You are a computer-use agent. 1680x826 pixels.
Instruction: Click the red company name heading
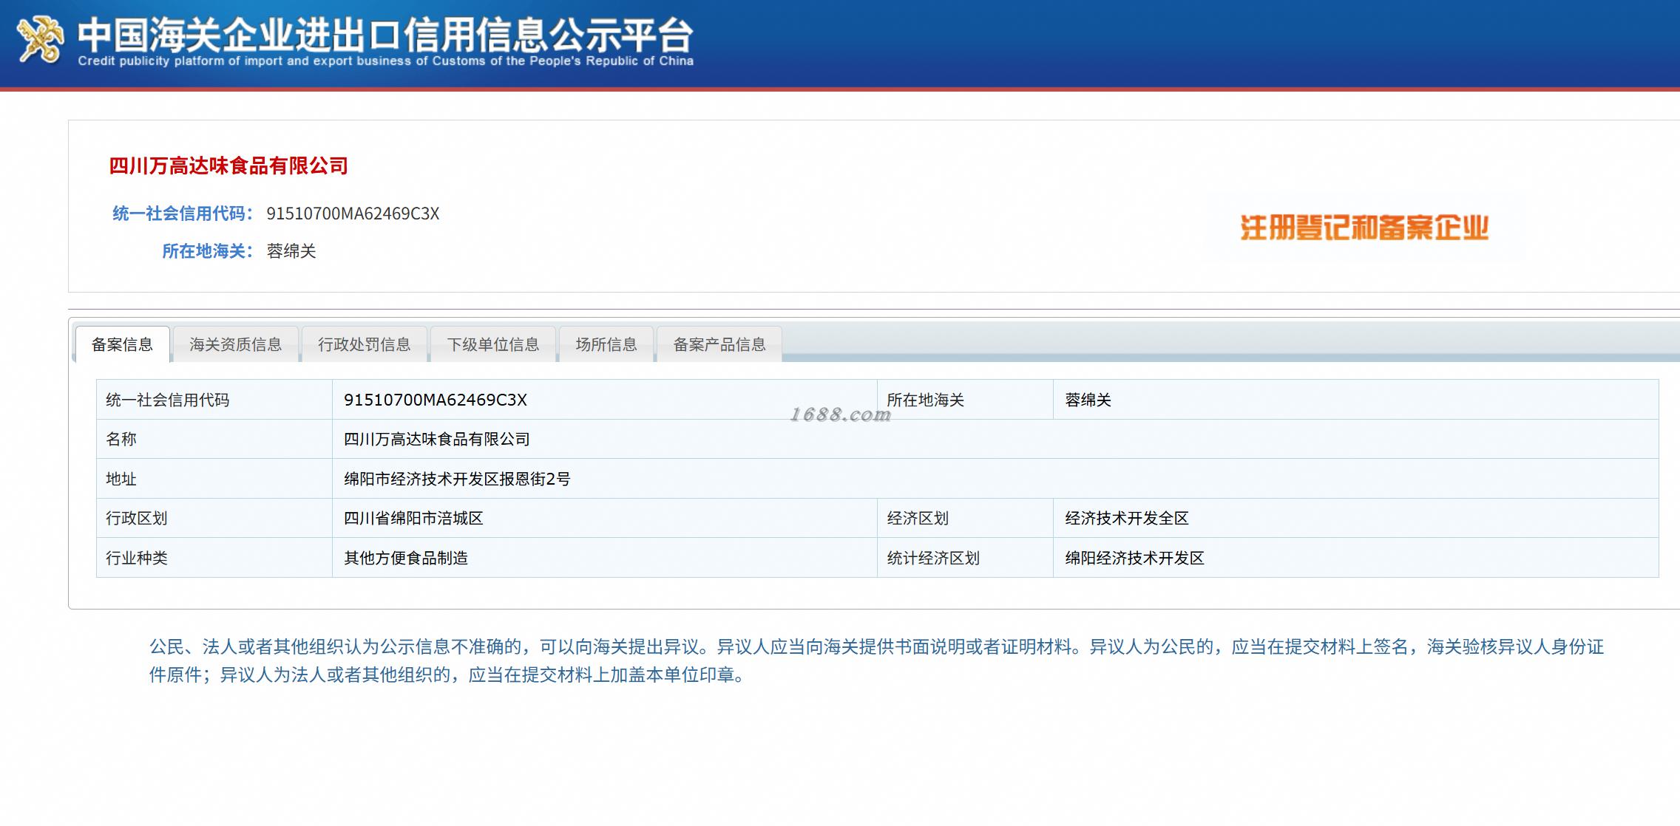point(228,165)
